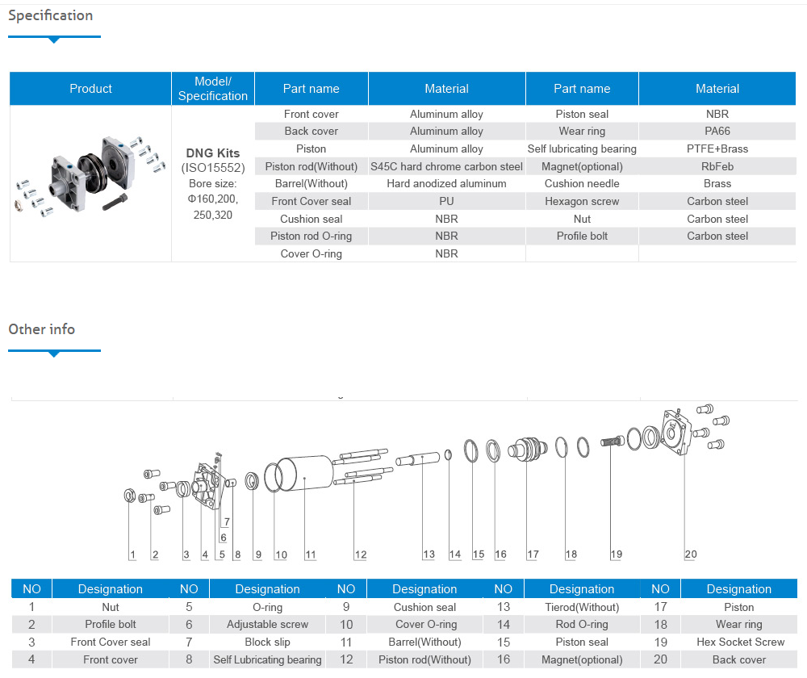
Task: Click the exploded-view parts diagram
Action: coord(426,483)
